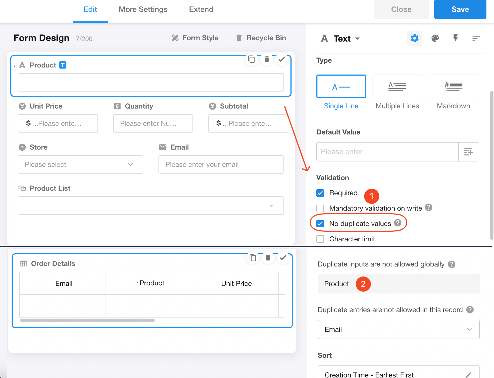This screenshot has height=378, width=494.
Task: Click the Save button
Action: tap(460, 9)
